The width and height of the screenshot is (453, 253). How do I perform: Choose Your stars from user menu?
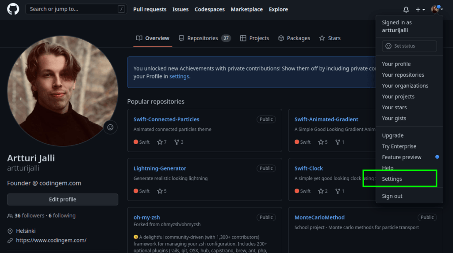(409, 108)
